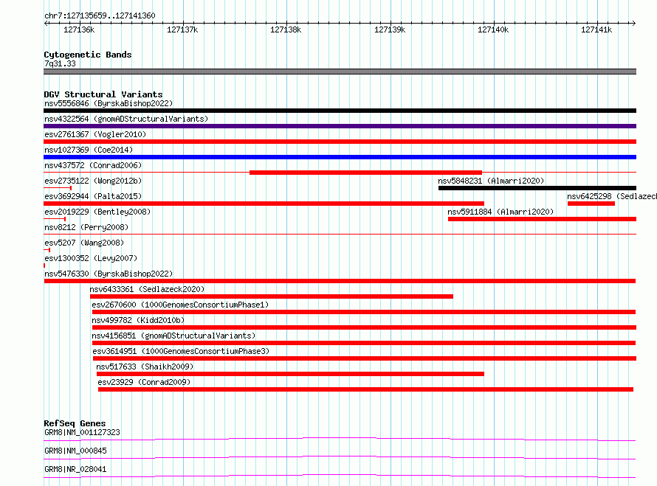Click the red esv2670600 variant bar
The width and height of the screenshot is (657, 486).
tap(364, 312)
